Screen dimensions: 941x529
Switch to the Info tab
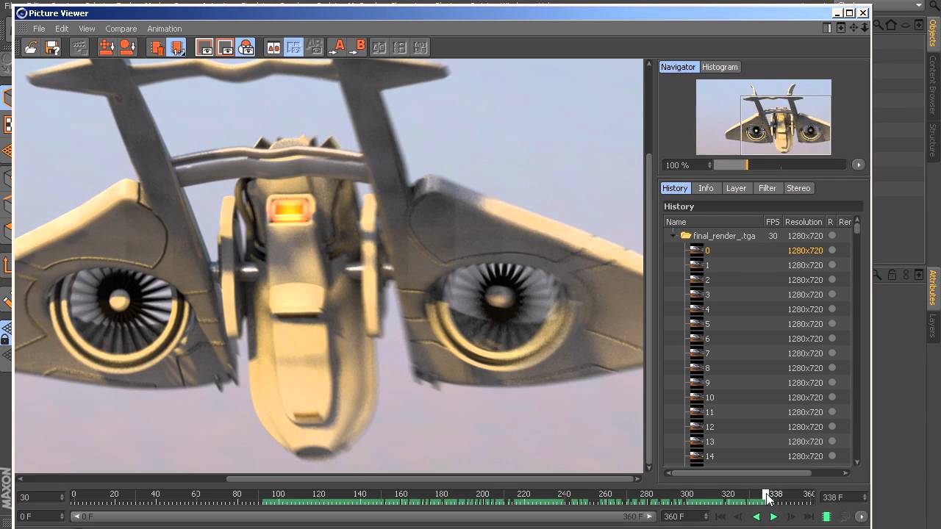tap(706, 188)
